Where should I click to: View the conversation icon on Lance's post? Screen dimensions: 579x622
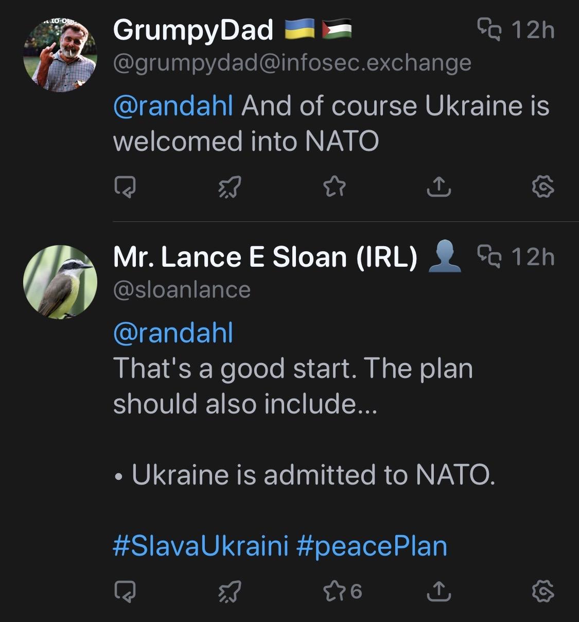[x=489, y=255]
